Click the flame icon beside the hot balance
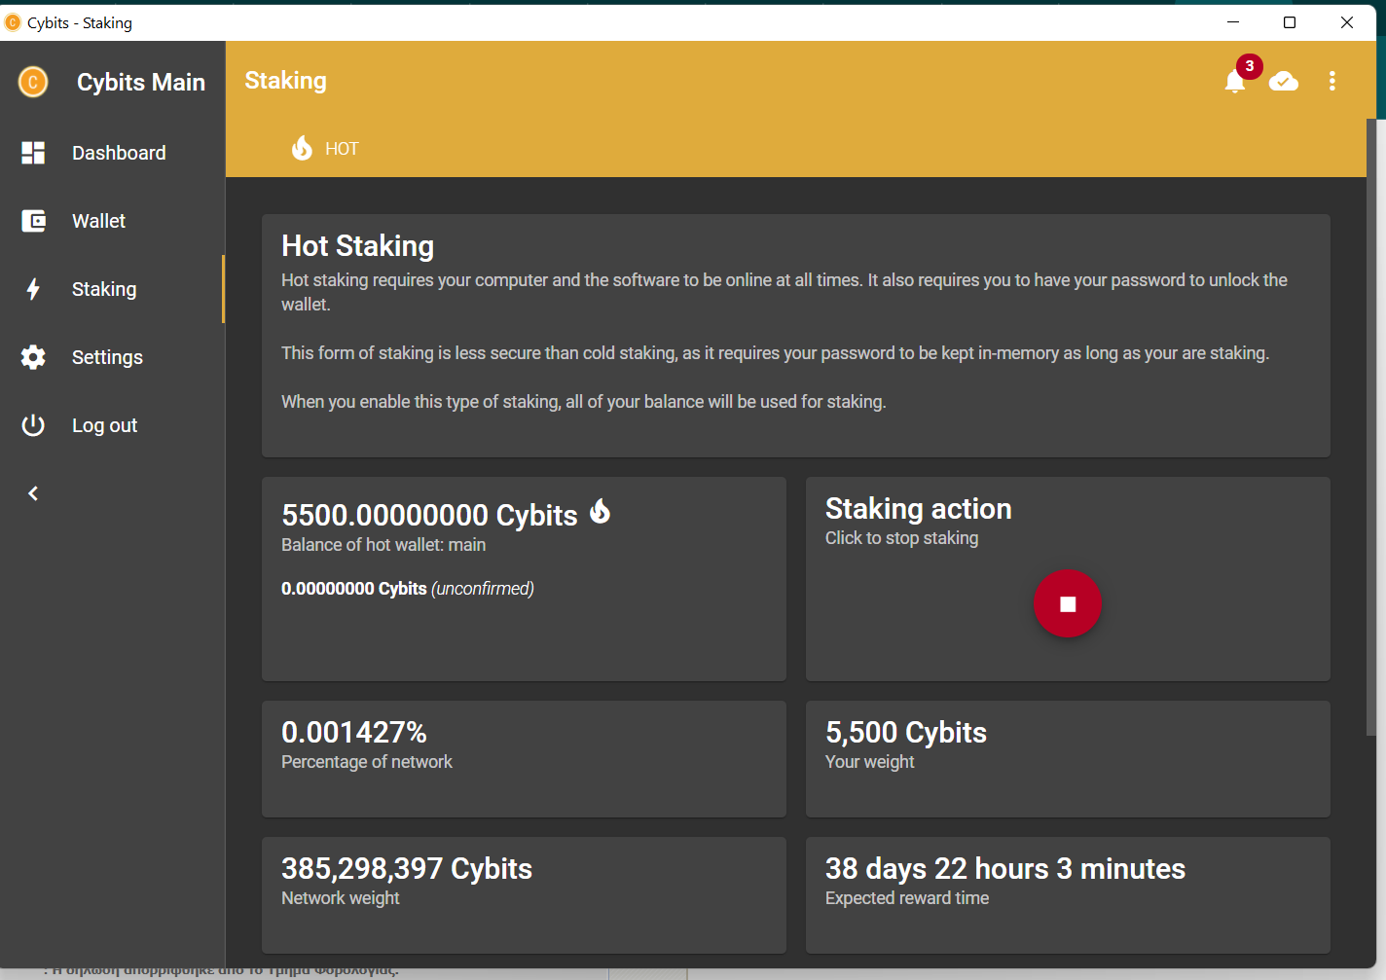 (601, 511)
